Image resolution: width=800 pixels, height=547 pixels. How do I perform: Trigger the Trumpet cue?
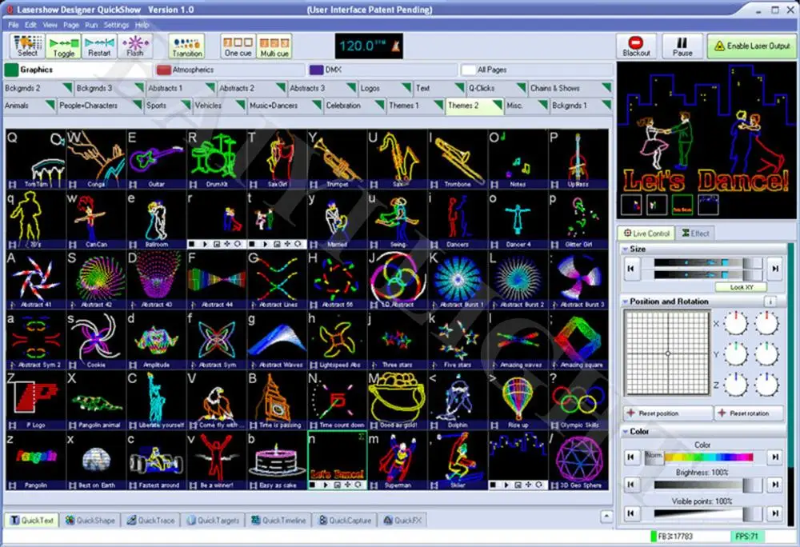337,159
